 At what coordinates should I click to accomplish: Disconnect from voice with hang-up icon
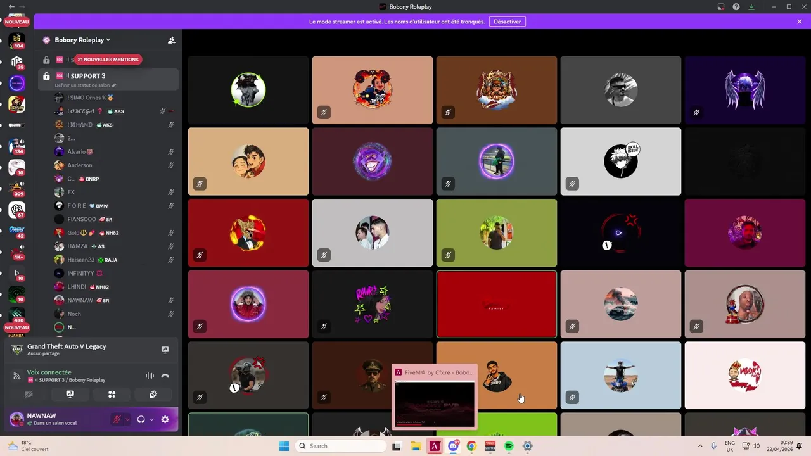165,376
